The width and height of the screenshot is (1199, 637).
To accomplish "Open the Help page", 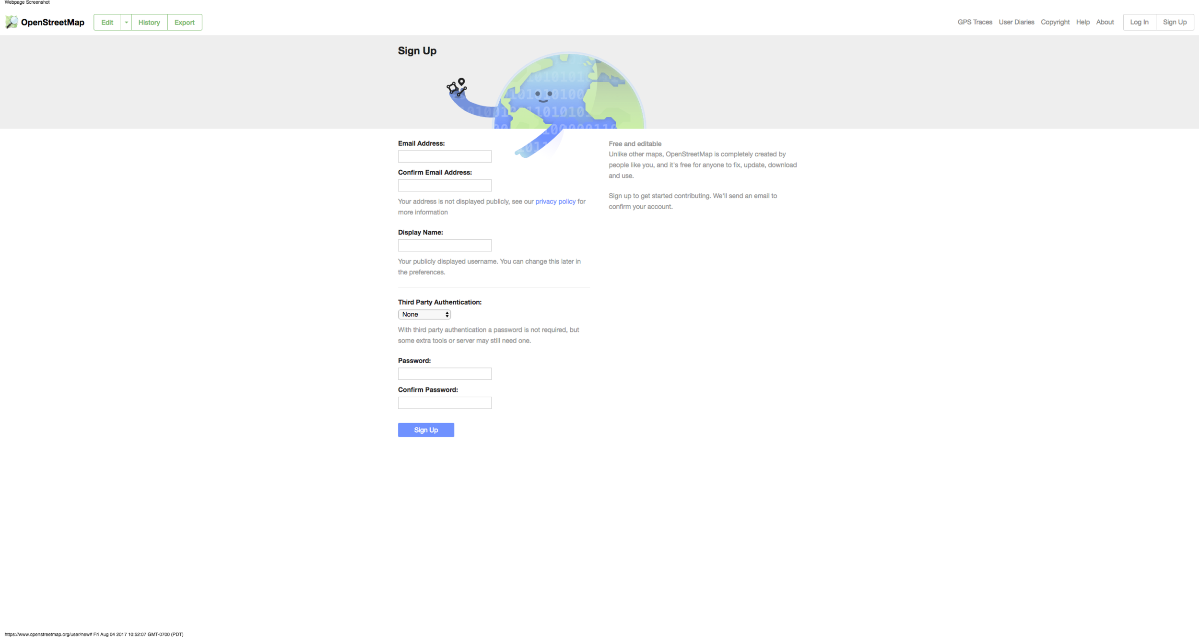I will click(x=1082, y=22).
